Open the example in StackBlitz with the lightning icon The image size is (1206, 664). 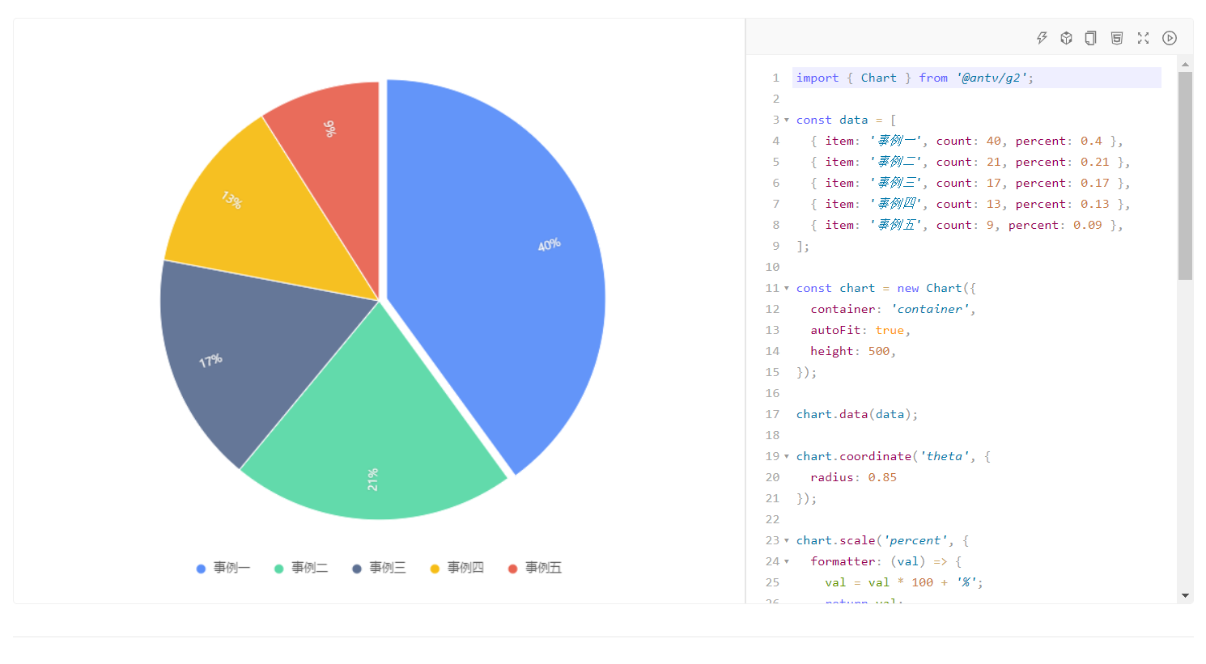click(x=1042, y=38)
